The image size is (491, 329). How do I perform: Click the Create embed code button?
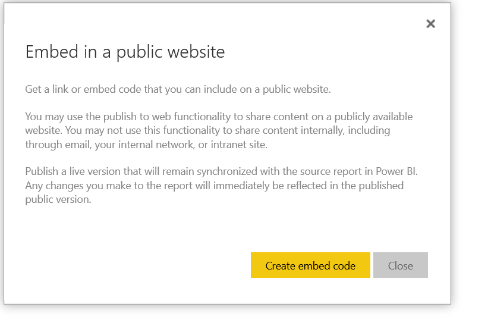pyautogui.click(x=310, y=265)
